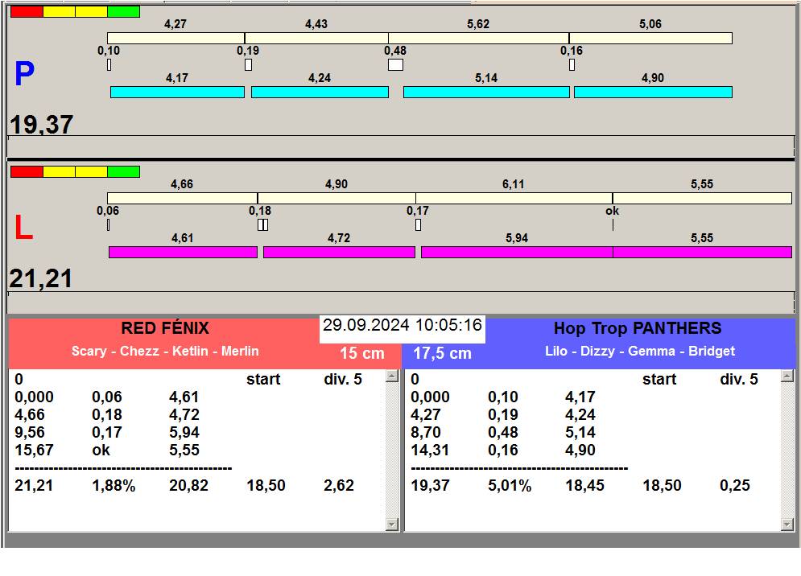Image resolution: width=801 pixels, height=576 pixels.
Task: Click the red start light in lane P
Action: (x=26, y=12)
